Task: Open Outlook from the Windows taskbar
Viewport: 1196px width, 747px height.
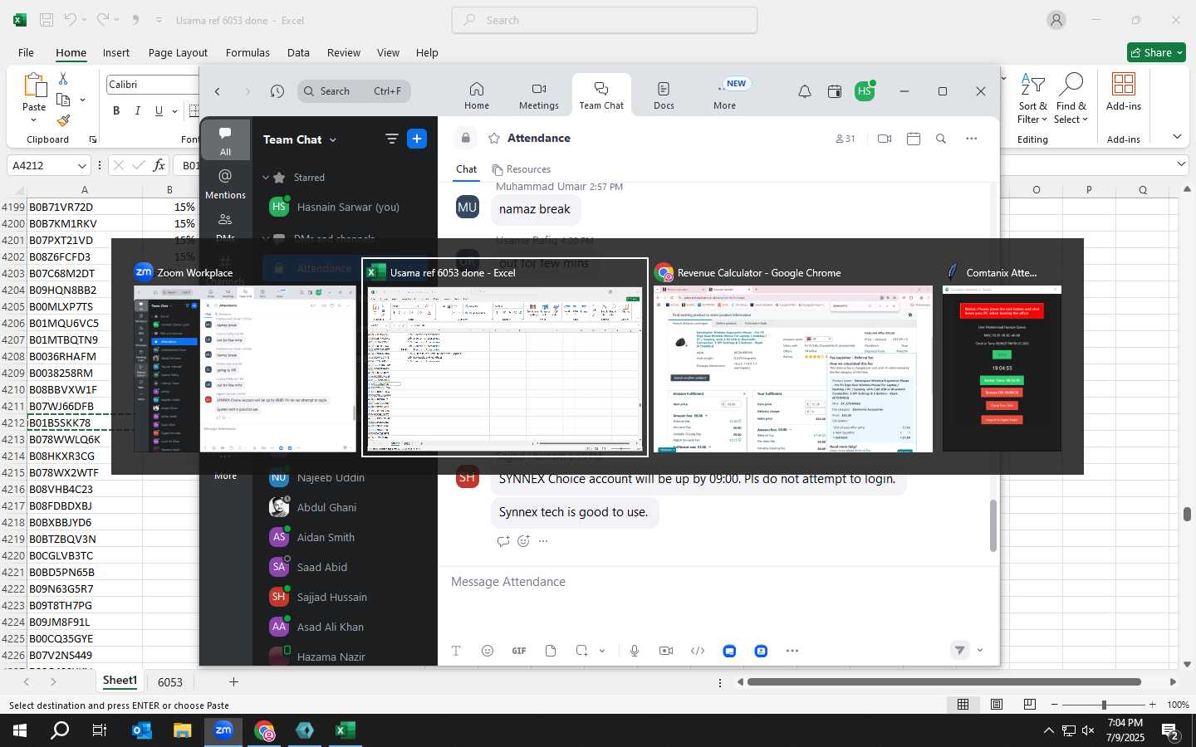Action: click(142, 730)
